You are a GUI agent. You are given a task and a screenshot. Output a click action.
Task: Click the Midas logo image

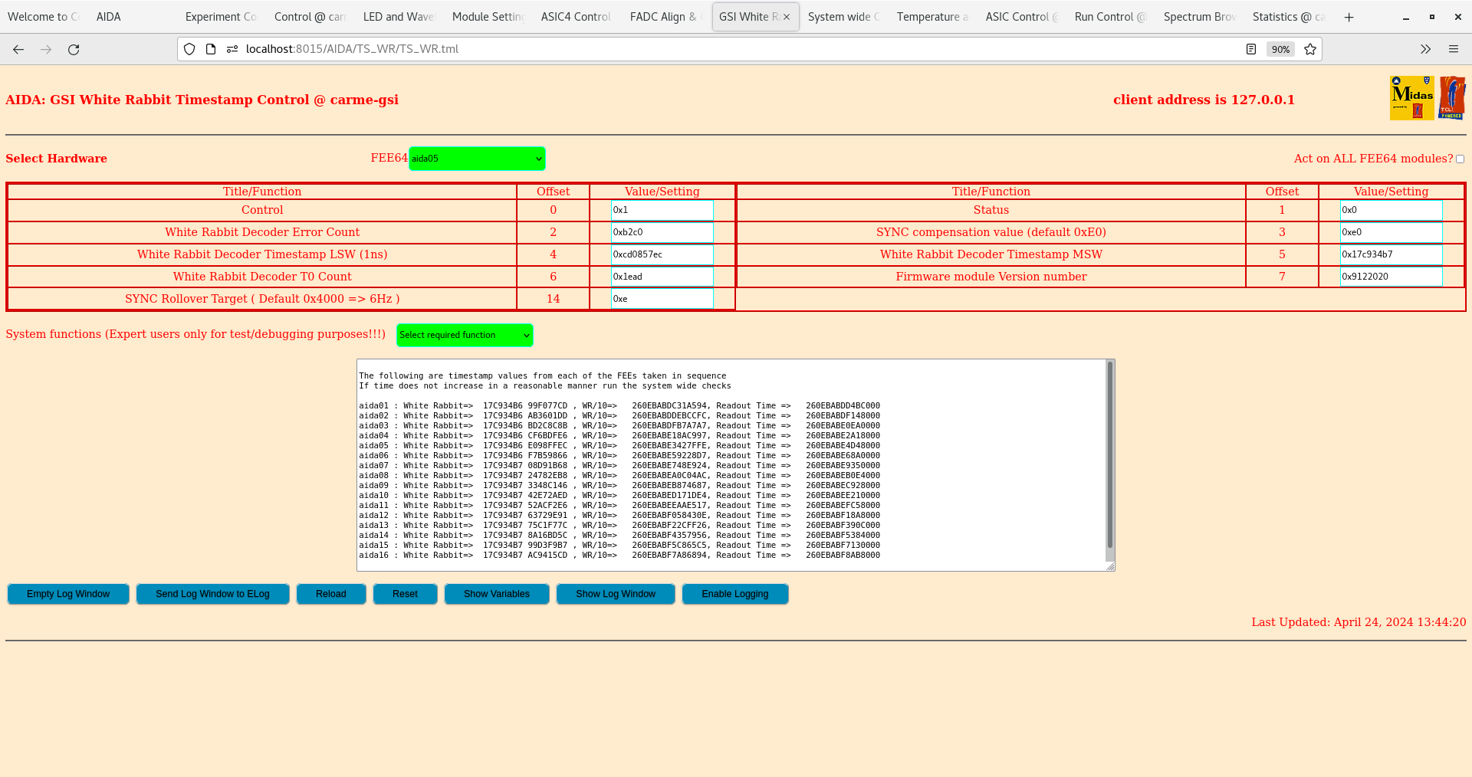click(x=1411, y=97)
